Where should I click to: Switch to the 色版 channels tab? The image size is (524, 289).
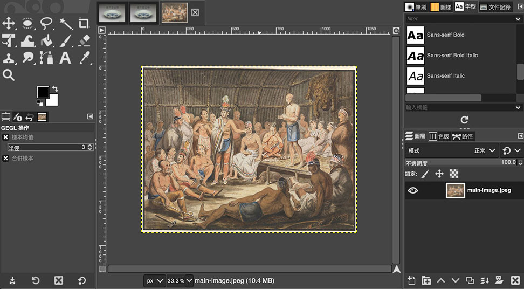coord(439,136)
